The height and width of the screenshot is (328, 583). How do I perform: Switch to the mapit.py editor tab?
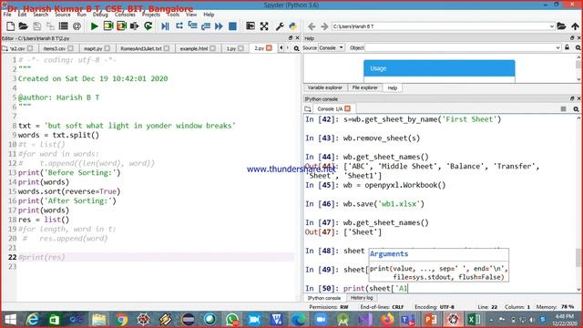pyautogui.click(x=93, y=48)
